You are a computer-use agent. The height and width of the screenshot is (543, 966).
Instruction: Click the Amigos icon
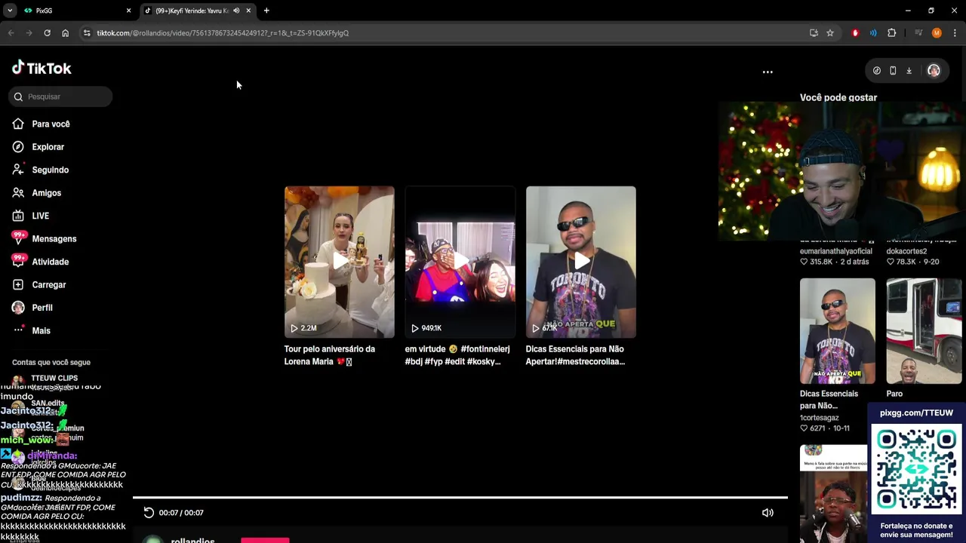coord(18,193)
